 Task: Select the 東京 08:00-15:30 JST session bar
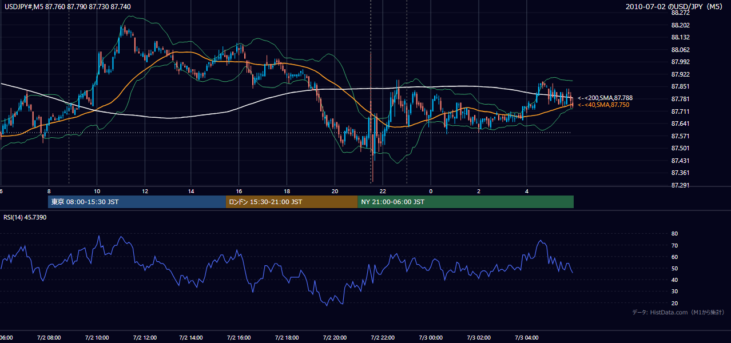point(137,202)
